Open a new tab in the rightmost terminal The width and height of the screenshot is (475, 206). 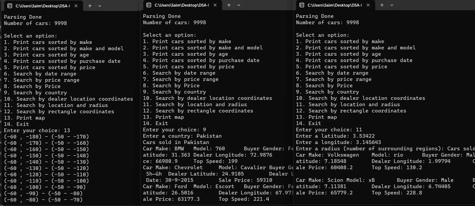click(382, 5)
